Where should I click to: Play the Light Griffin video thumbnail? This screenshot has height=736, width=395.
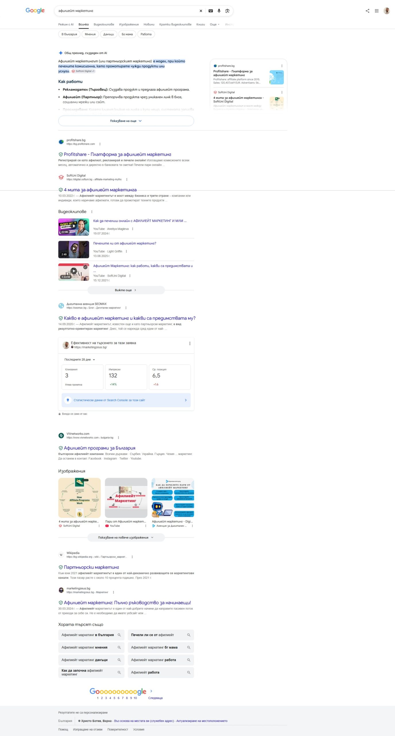(x=74, y=250)
